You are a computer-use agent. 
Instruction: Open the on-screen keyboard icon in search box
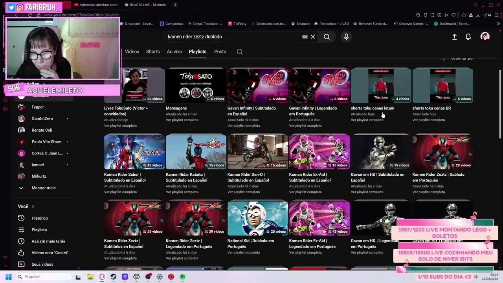click(305, 37)
